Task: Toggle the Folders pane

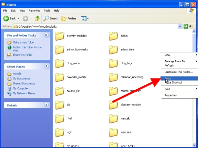Action: point(69,18)
